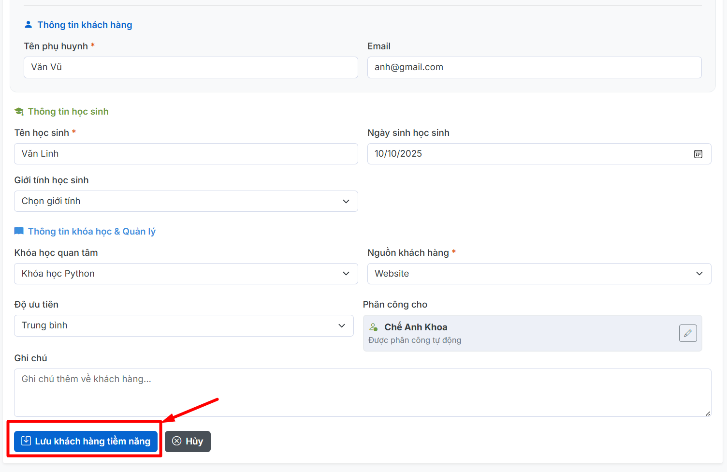This screenshot has height=472, width=727.
Task: Select the Chế Anh Khoa assignee name
Action: (x=416, y=327)
